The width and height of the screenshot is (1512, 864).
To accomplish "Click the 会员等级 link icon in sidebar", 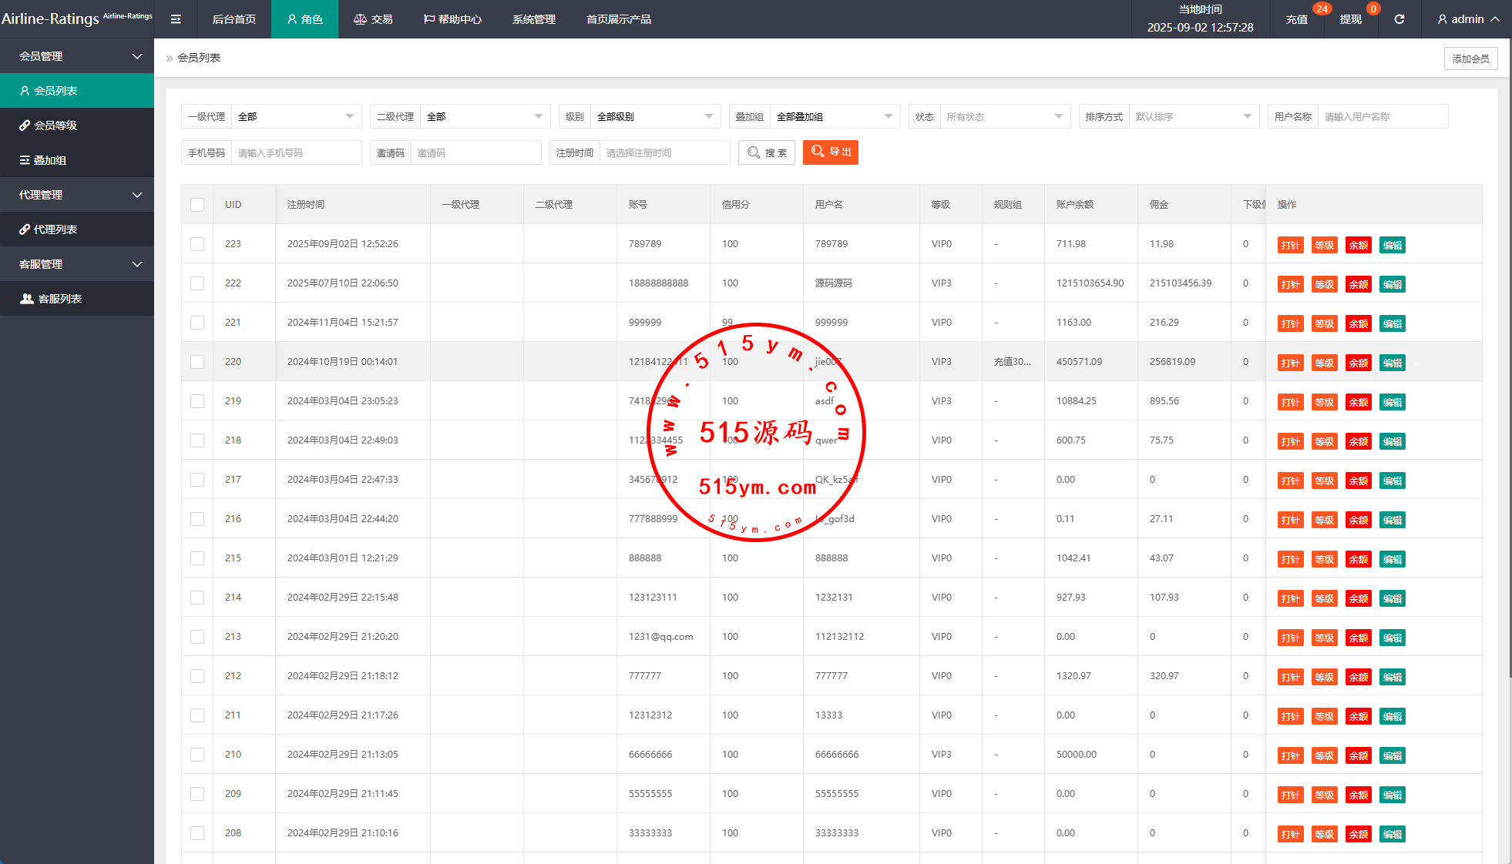I will click(25, 126).
